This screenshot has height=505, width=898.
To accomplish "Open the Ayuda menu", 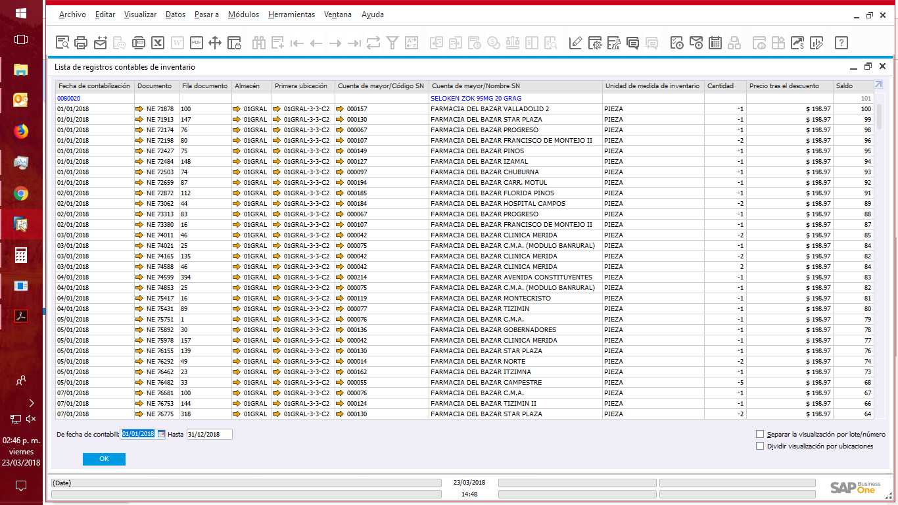I will point(373,14).
